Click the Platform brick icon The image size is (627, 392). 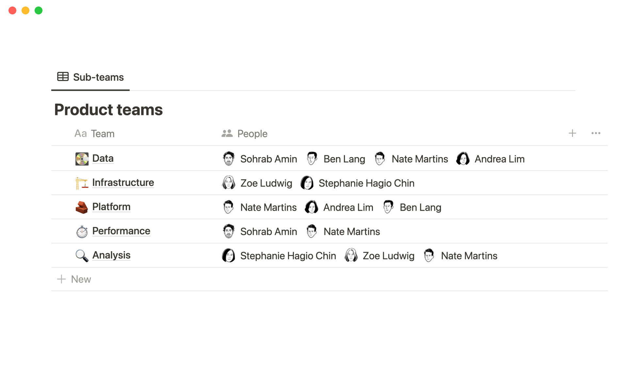coord(82,207)
